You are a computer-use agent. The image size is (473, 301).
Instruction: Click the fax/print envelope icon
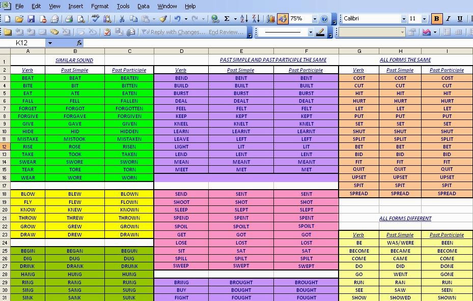point(54,19)
